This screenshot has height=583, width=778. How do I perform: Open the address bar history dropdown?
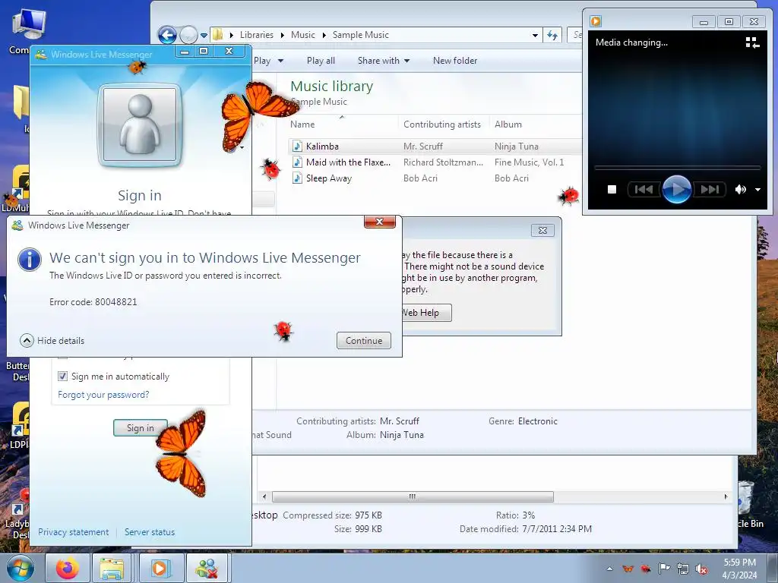click(x=535, y=35)
